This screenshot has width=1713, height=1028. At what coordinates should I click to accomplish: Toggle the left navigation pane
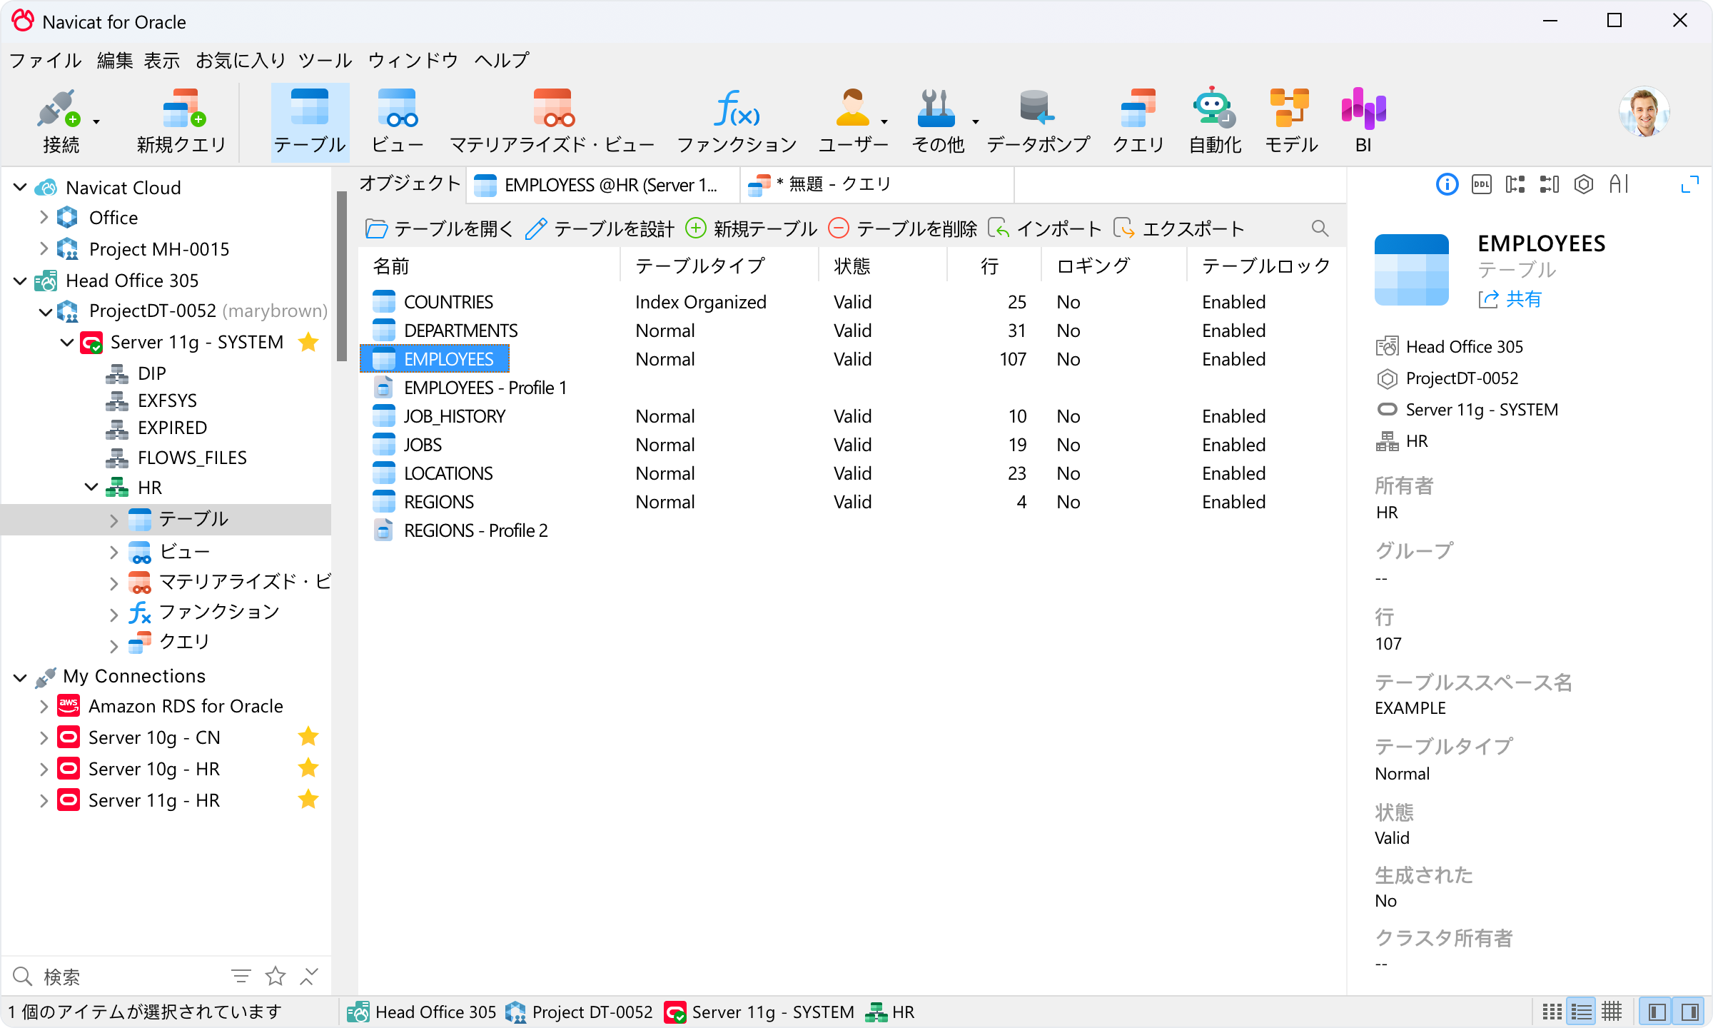[1657, 1012]
